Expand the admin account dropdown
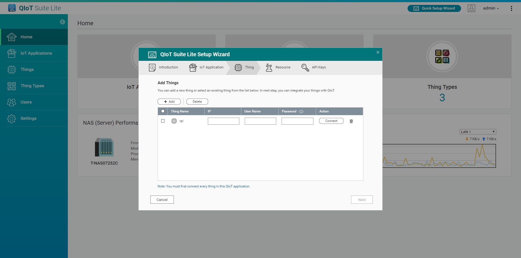Image resolution: width=521 pixels, height=258 pixels. click(491, 8)
